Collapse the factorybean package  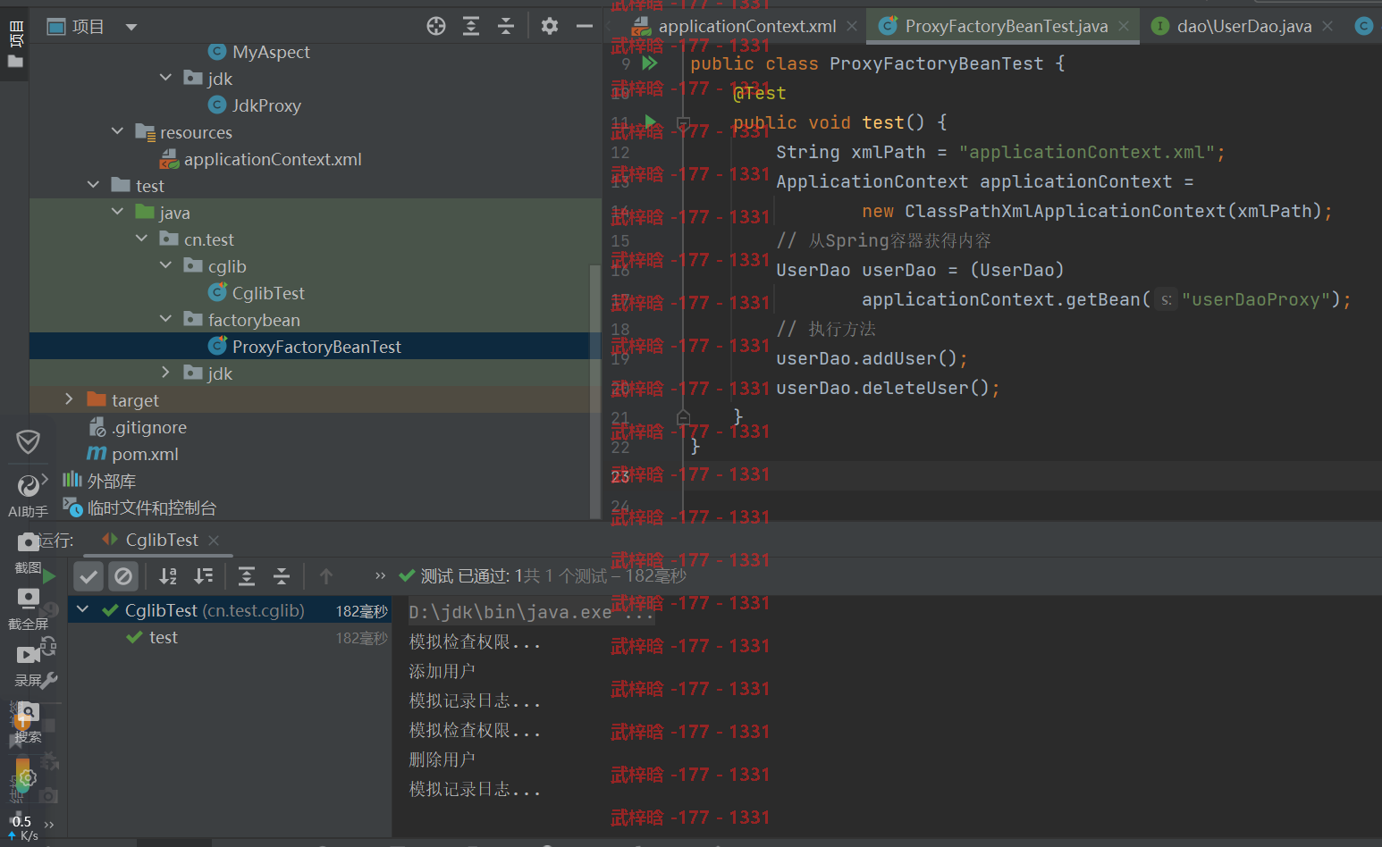tap(165, 320)
